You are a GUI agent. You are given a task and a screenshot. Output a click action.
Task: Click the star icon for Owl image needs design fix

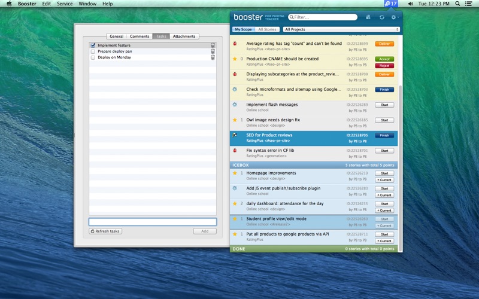tap(235, 120)
